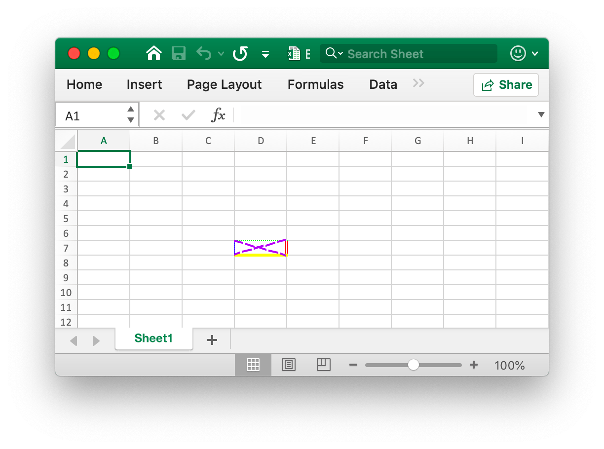Open the Insert ribbon tab

point(144,84)
